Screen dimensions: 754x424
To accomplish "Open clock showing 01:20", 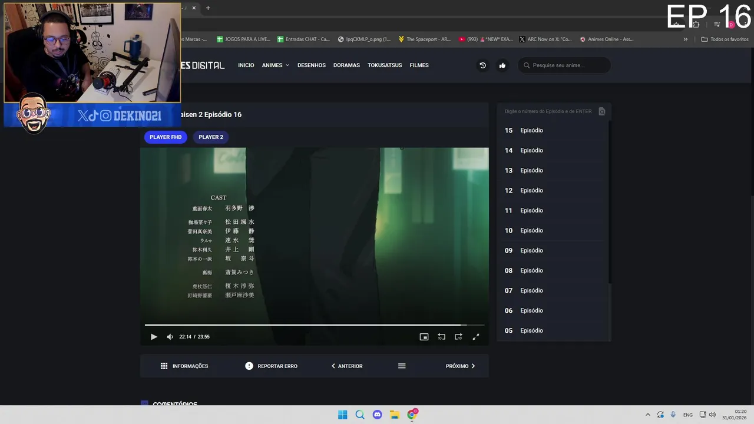I will point(734,415).
